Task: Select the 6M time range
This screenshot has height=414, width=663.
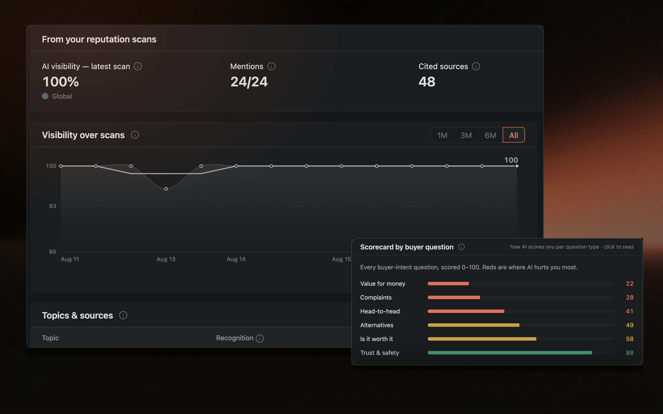Action: [x=490, y=135]
